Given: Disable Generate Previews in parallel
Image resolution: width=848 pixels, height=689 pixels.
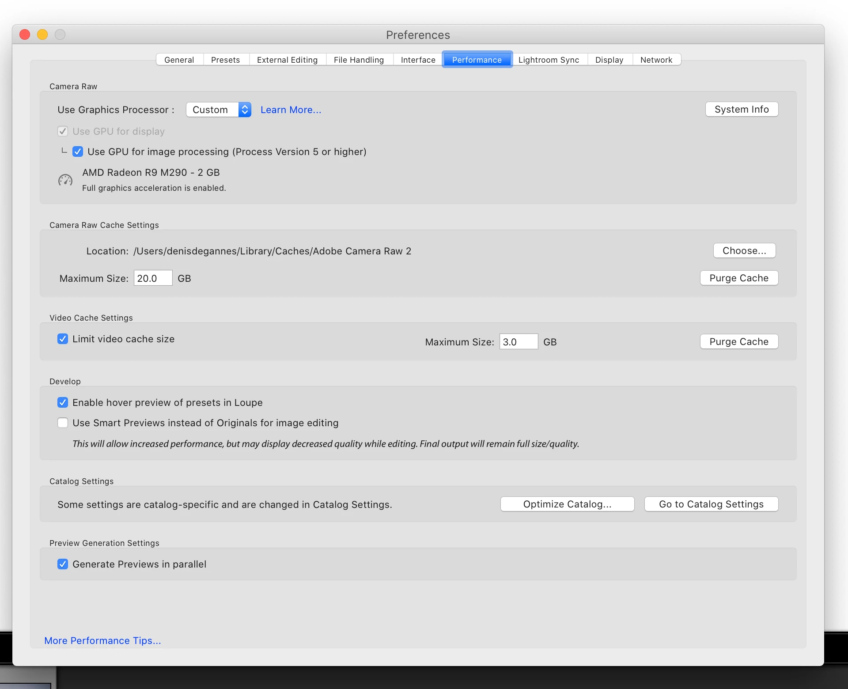Looking at the screenshot, I should click(63, 564).
